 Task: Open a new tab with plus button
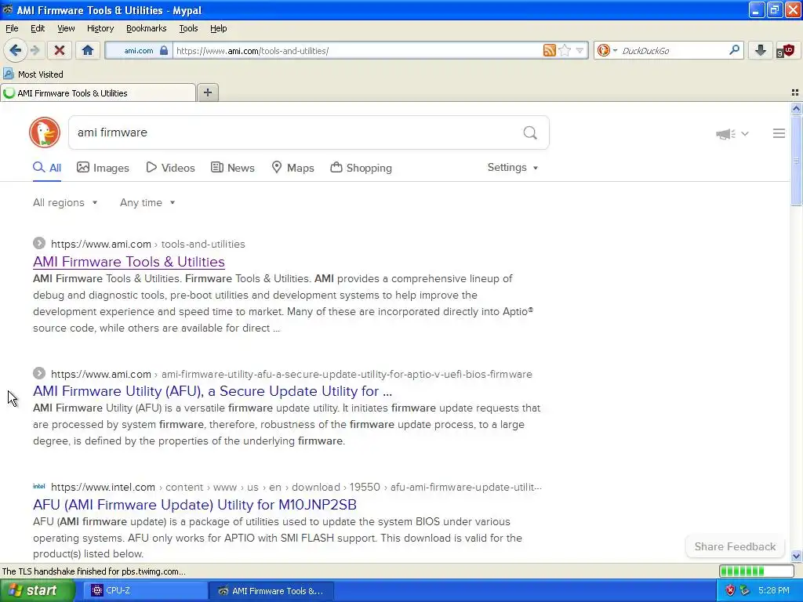[207, 92]
